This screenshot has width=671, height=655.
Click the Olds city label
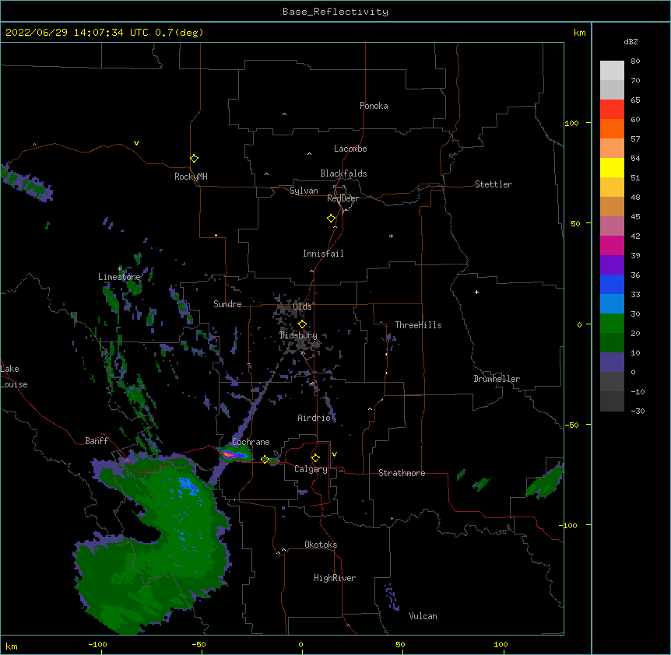tap(302, 306)
